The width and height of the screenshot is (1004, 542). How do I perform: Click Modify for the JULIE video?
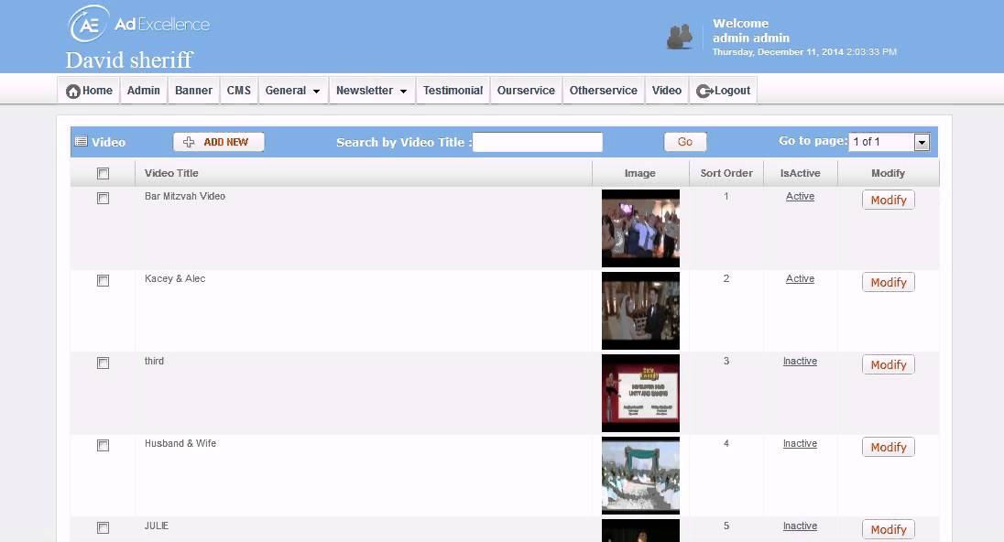click(888, 529)
